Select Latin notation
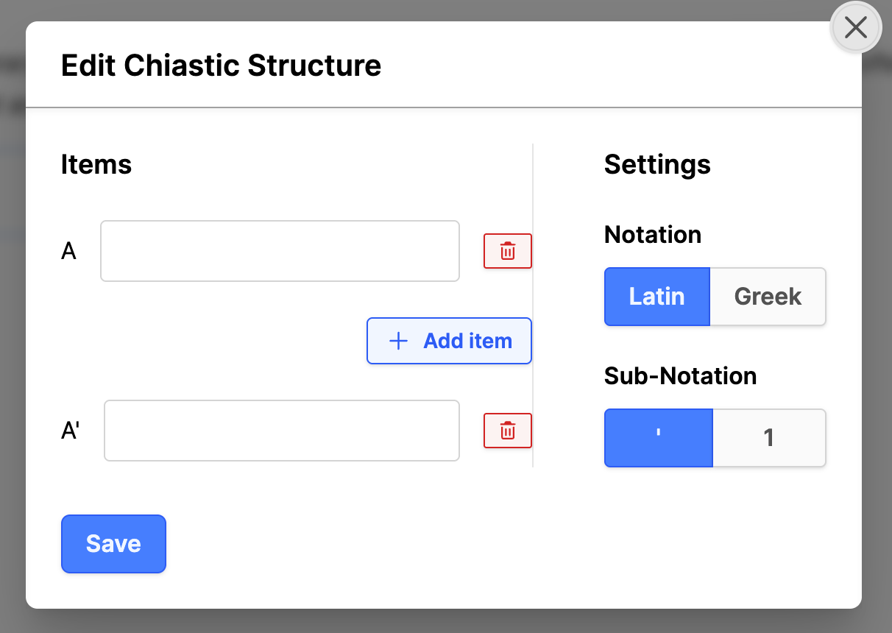The image size is (892, 633). [656, 296]
